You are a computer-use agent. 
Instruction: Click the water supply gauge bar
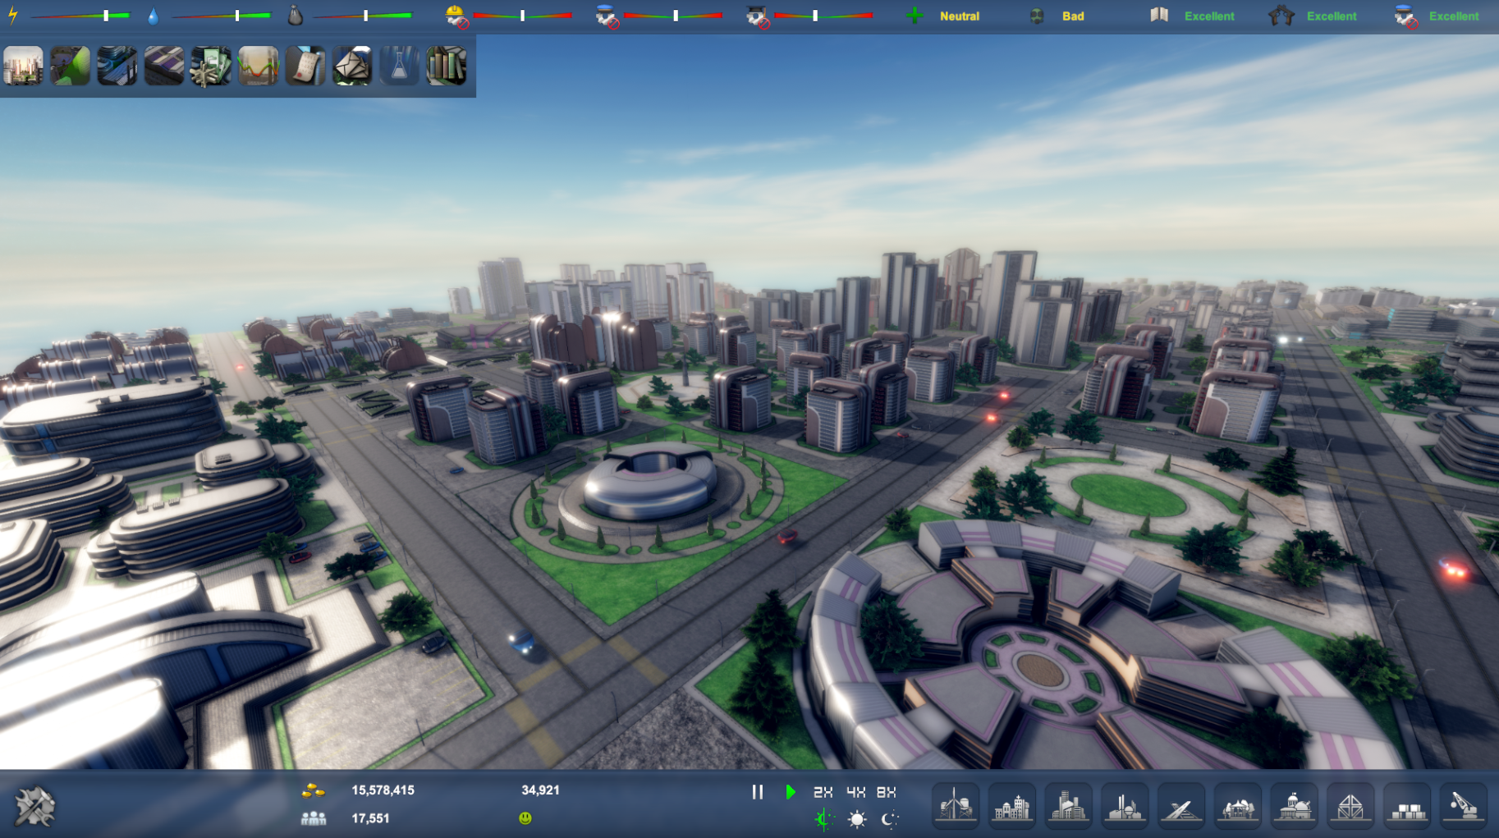221,16
